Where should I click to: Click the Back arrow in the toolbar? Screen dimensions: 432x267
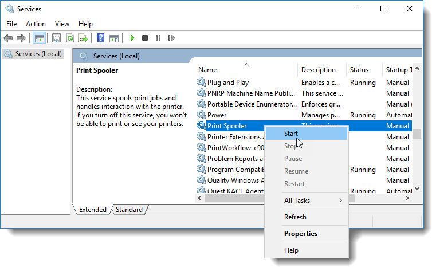(8, 38)
